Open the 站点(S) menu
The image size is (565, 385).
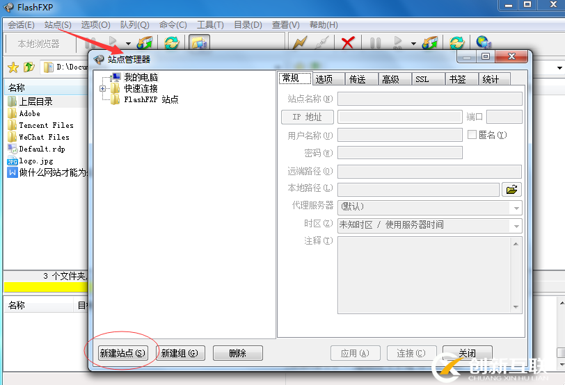point(57,25)
